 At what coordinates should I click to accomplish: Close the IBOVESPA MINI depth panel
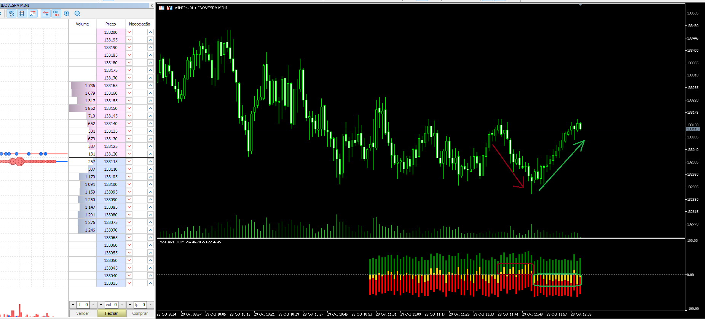coord(152,5)
